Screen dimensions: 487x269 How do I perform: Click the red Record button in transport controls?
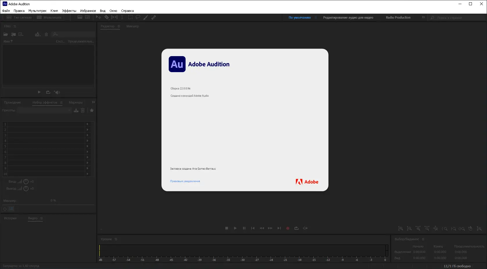[287, 228]
